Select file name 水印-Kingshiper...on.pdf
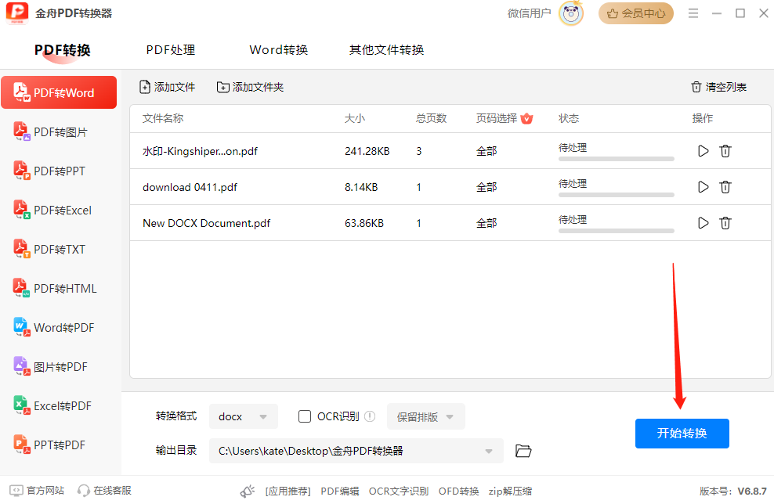Image resolution: width=774 pixels, height=504 pixels. click(x=200, y=151)
